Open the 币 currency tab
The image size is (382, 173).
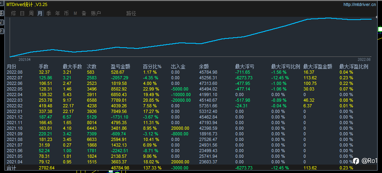[66, 13]
